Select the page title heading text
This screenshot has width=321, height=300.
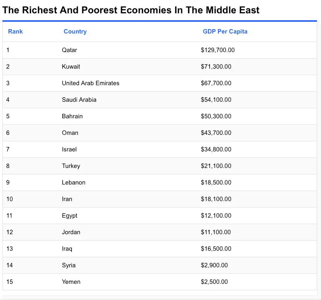tap(131, 10)
